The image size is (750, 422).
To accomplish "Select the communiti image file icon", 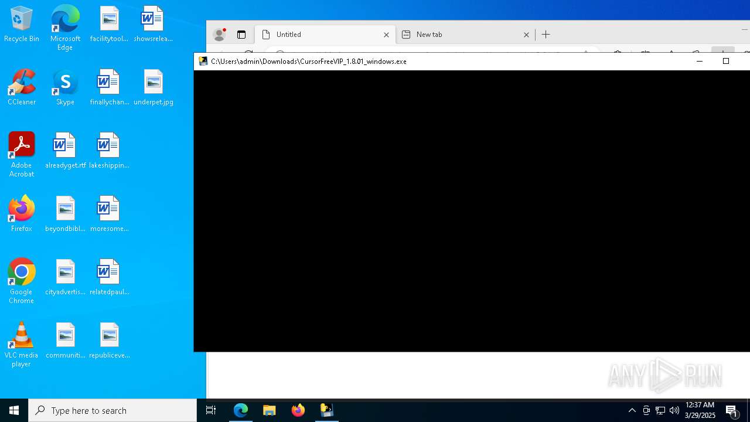I will click(x=65, y=341).
